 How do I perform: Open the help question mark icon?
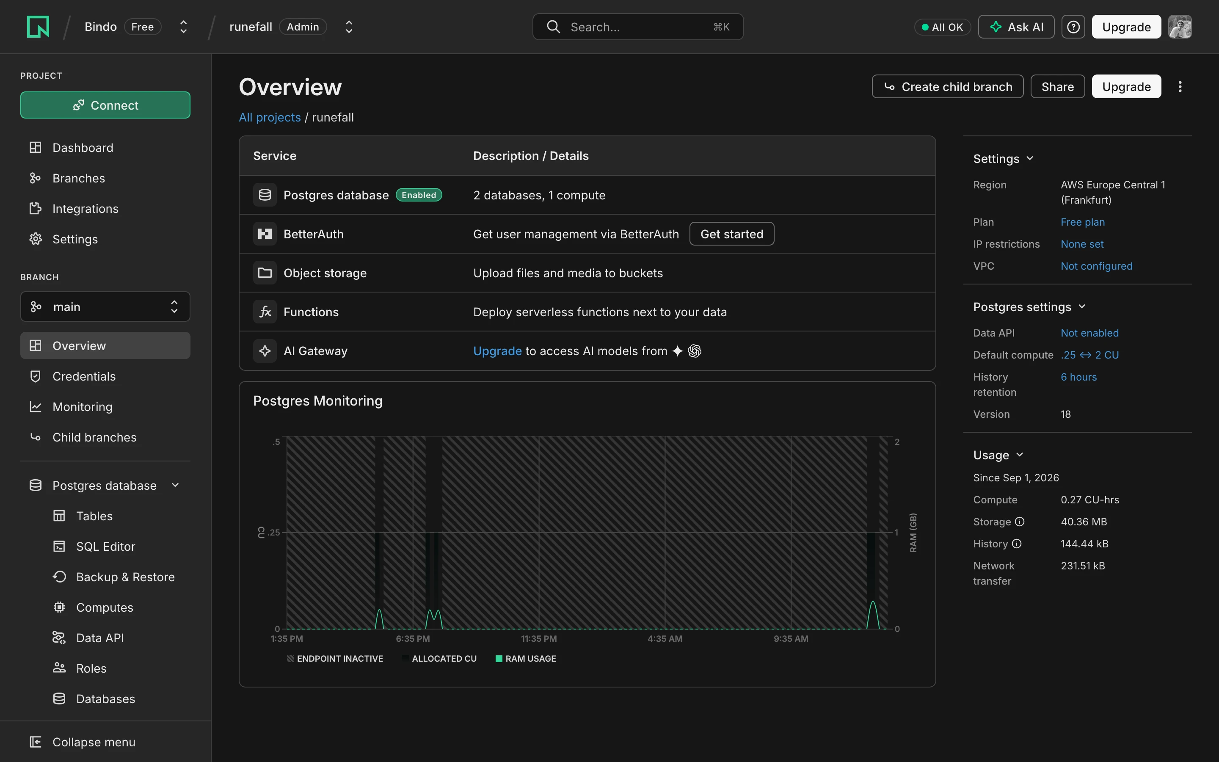(x=1073, y=27)
